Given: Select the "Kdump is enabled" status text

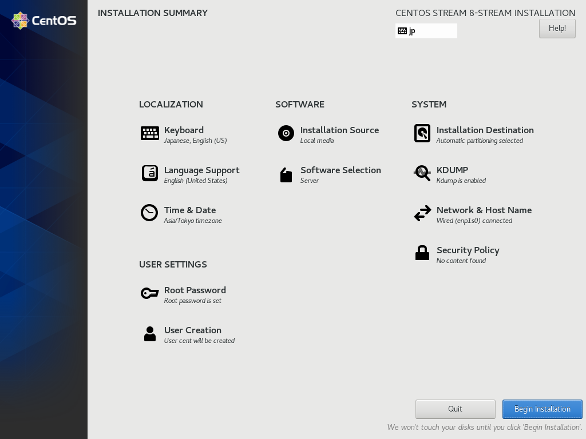Looking at the screenshot, I should [x=461, y=181].
